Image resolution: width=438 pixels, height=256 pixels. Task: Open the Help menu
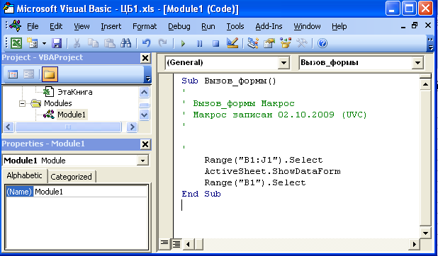point(339,26)
